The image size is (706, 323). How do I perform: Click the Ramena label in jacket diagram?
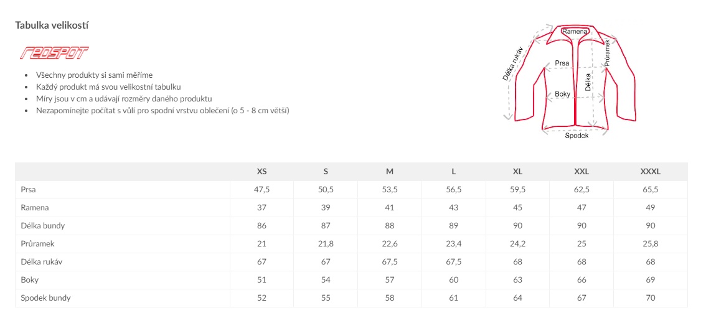[575, 31]
